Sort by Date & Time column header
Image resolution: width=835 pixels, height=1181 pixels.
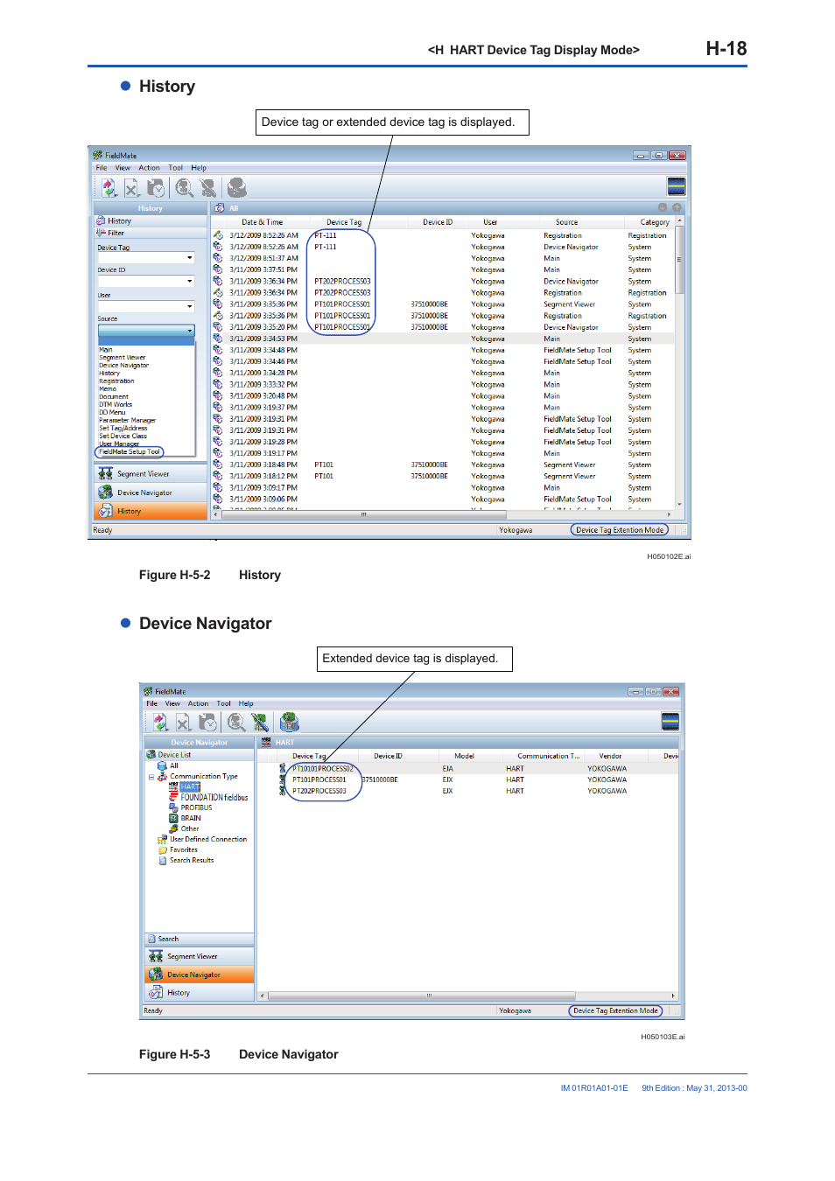tap(263, 222)
